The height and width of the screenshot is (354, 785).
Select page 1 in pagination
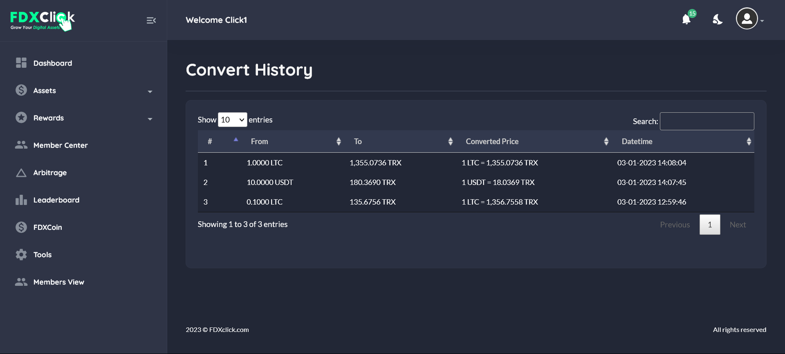click(709, 225)
